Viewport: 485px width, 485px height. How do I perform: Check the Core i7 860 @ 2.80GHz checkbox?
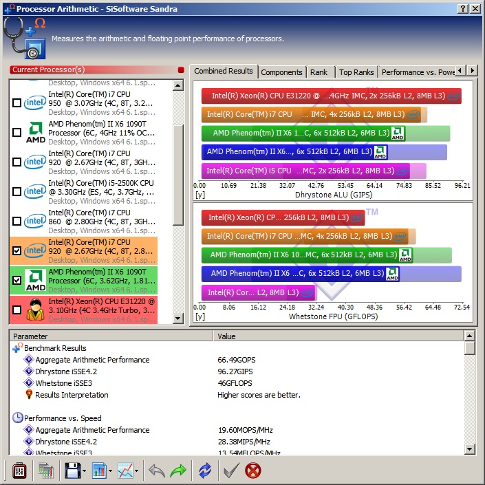coord(17,221)
